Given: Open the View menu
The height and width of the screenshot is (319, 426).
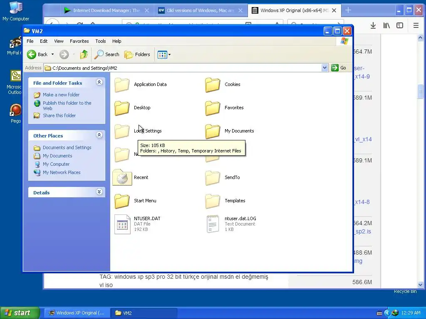Looking at the screenshot, I should 59,41.
